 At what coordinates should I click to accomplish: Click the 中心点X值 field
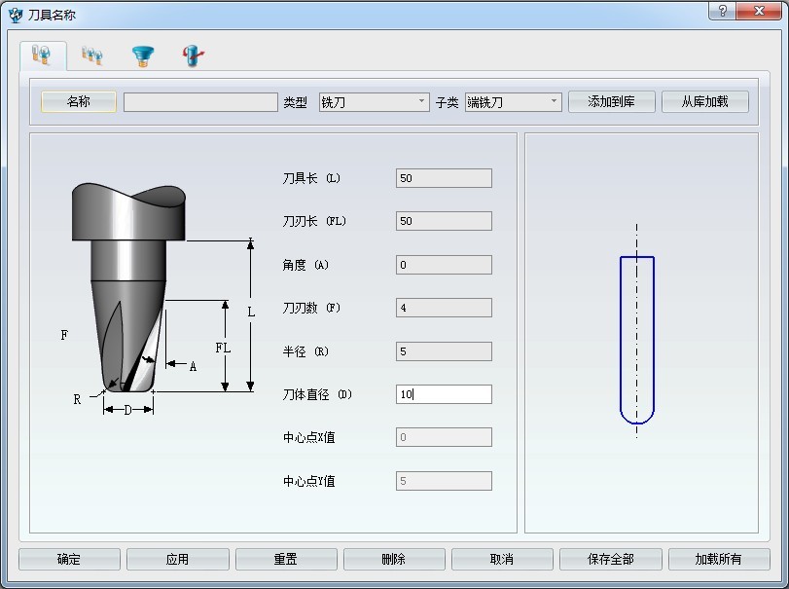coord(444,437)
